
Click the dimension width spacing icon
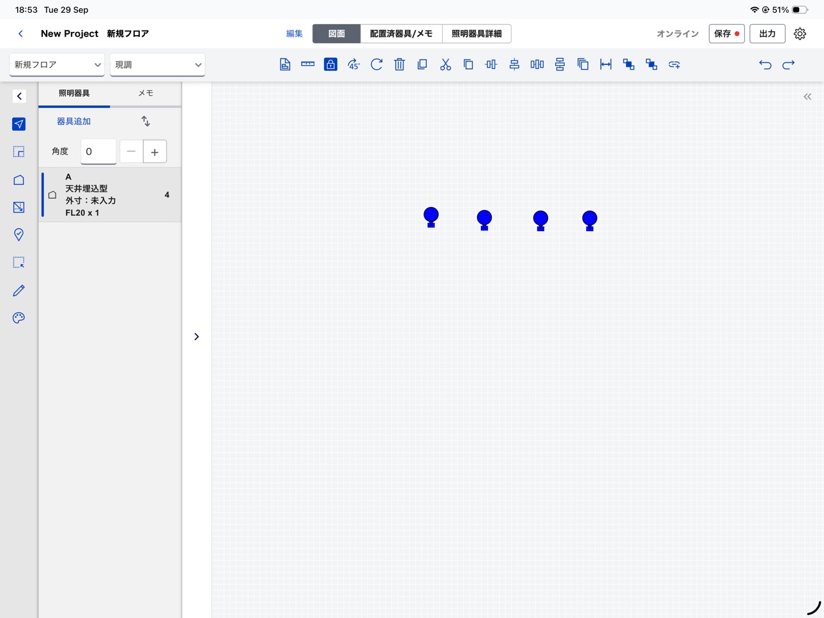[x=606, y=64]
